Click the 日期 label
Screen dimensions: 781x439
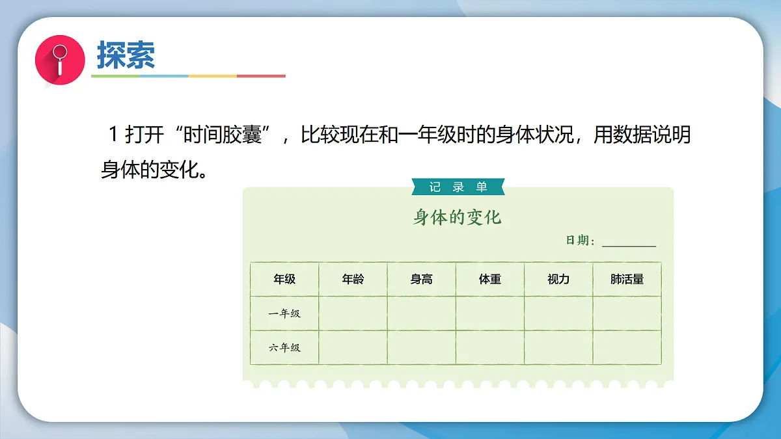click(x=581, y=241)
